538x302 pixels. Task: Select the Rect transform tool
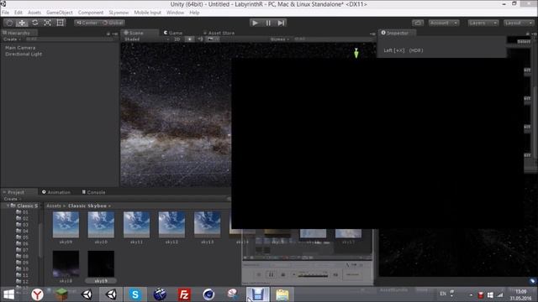coord(60,23)
